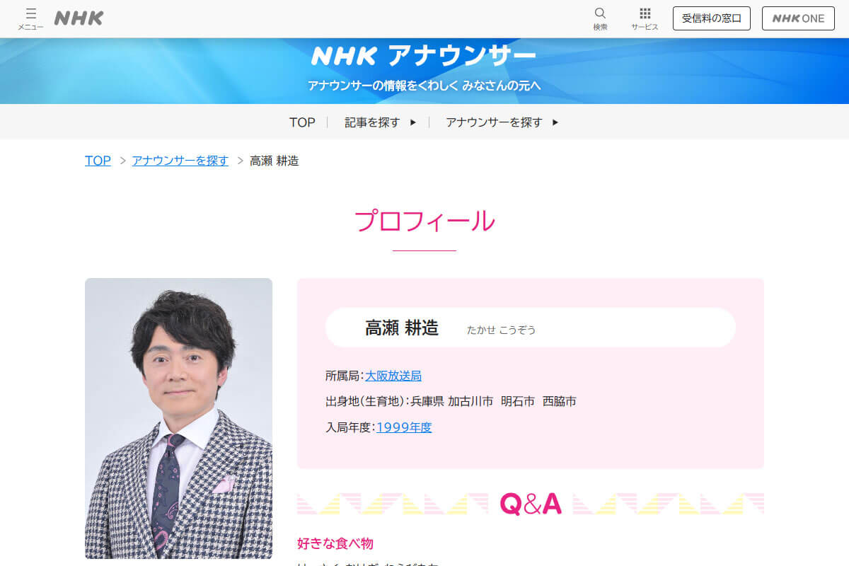Select TOP in the navigation bar
The width and height of the screenshot is (849, 566).
302,122
